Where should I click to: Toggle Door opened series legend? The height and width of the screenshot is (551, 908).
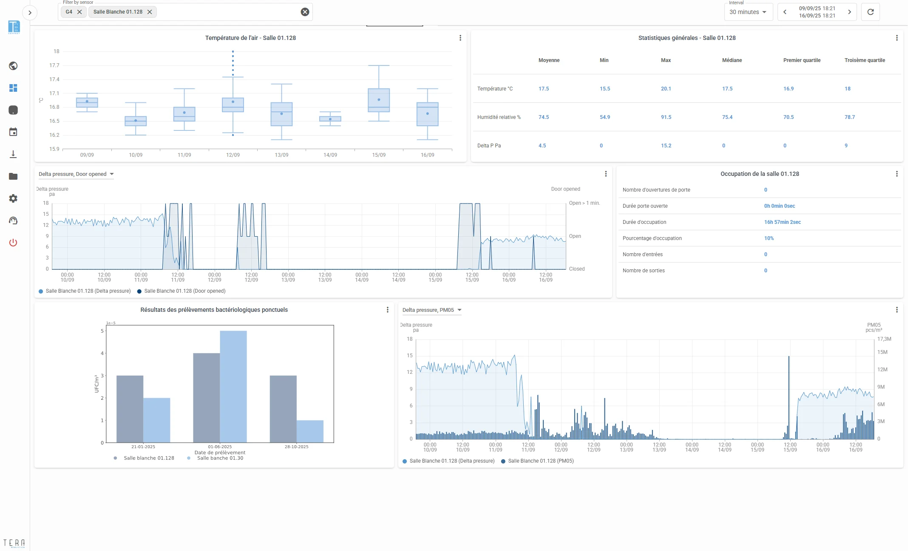pos(182,291)
